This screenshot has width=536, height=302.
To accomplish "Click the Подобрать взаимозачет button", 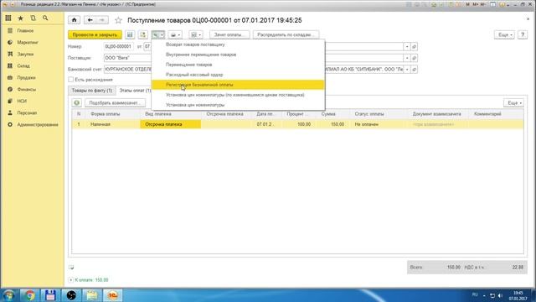I will tap(115, 102).
